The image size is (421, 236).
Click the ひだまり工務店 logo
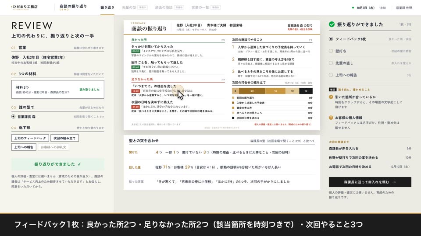pyautogui.click(x=24, y=7)
